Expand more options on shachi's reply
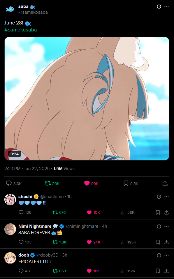The image size is (174, 279). point(166,197)
